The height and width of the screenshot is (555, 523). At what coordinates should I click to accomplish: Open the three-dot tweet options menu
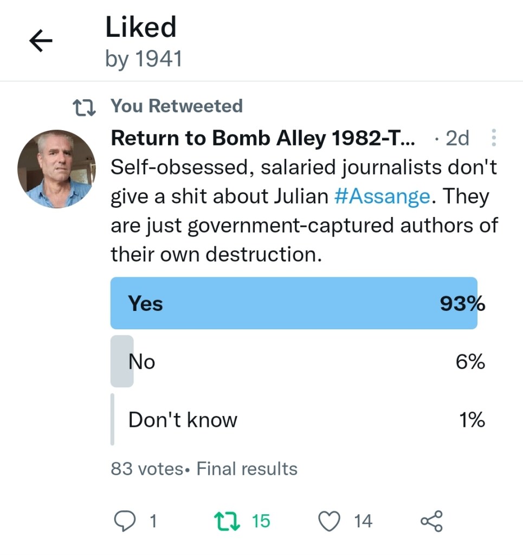493,138
